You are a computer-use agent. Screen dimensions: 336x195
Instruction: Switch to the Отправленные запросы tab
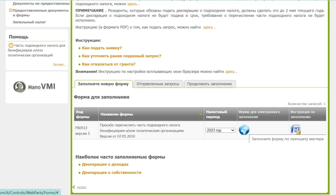tap(158, 84)
